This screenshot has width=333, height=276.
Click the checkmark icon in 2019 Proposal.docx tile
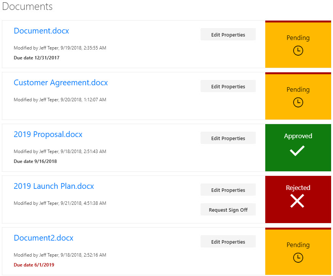click(297, 151)
